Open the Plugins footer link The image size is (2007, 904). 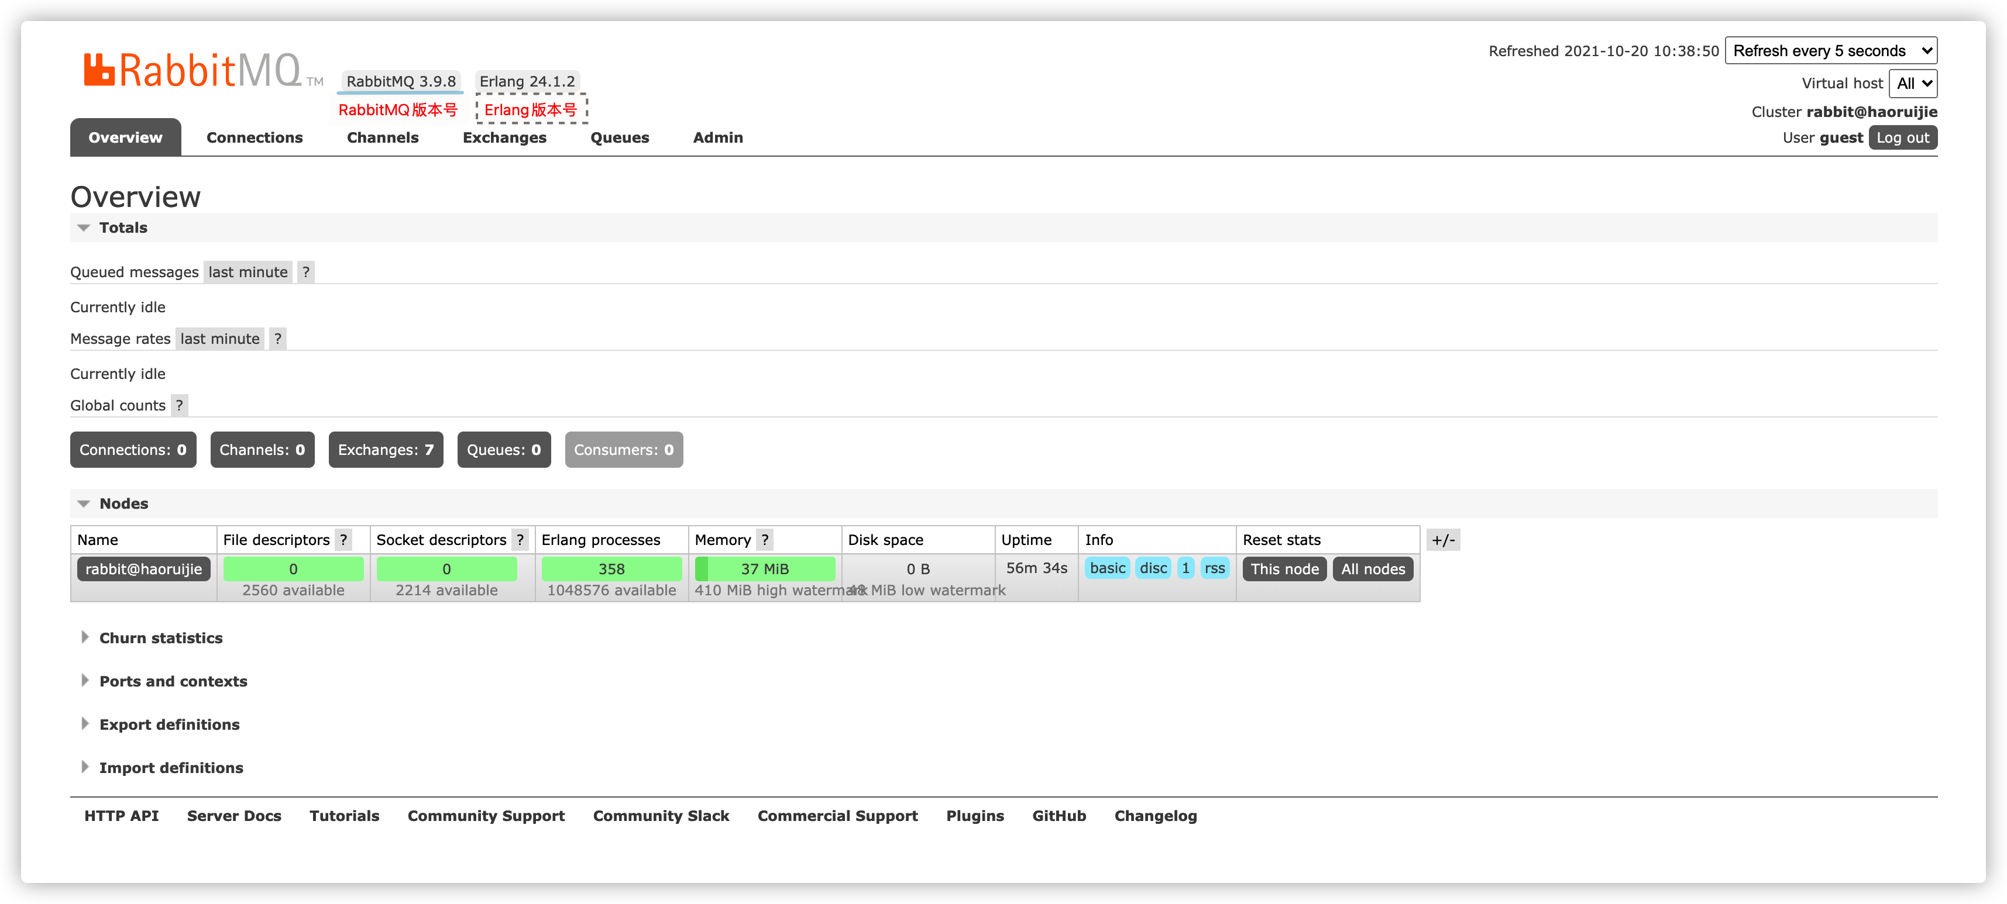(x=975, y=816)
